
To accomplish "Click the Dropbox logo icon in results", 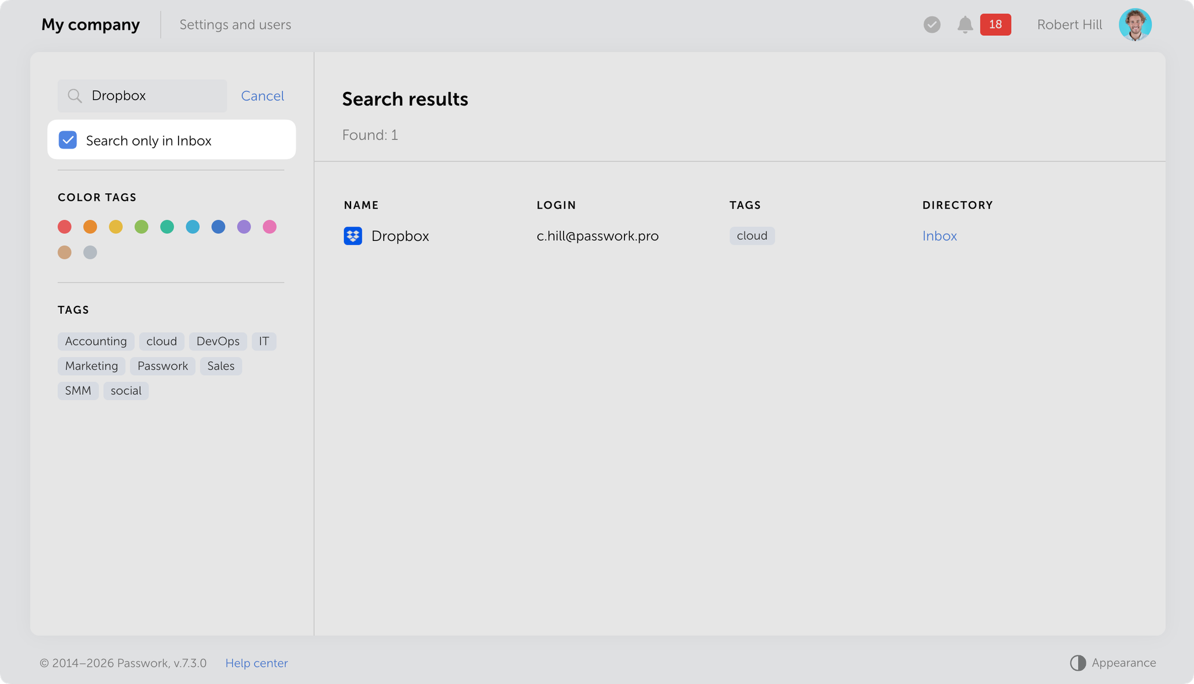I will coord(353,236).
